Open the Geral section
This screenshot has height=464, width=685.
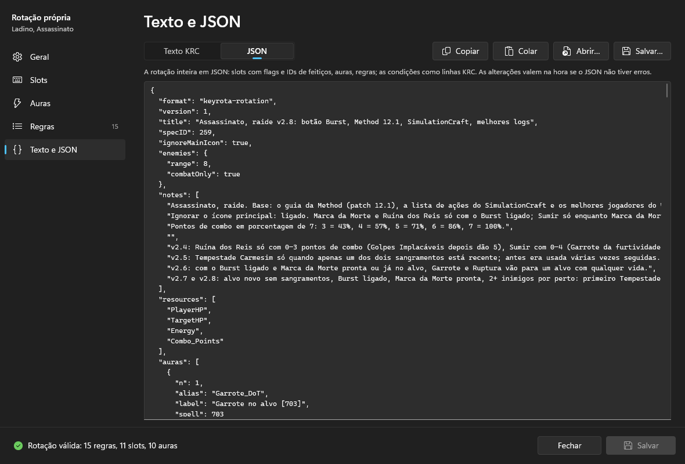tap(64, 57)
